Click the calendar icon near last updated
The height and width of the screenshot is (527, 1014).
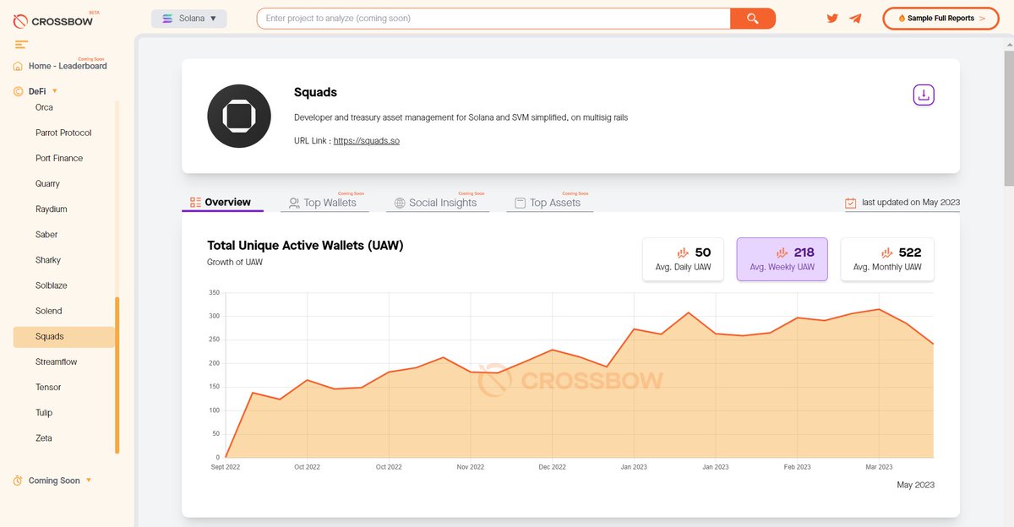tap(851, 203)
